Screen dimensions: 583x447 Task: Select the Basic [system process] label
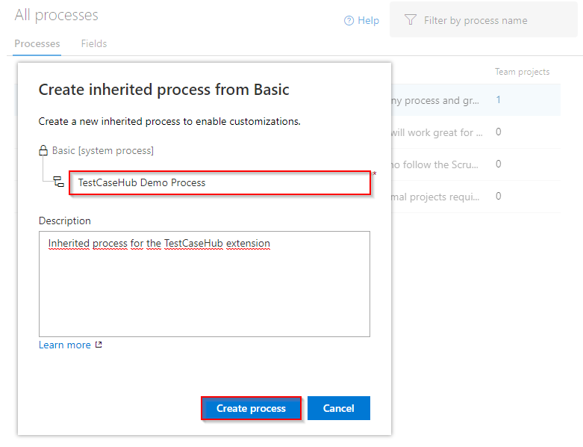pos(103,151)
